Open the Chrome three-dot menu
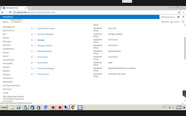 pos(184,12)
